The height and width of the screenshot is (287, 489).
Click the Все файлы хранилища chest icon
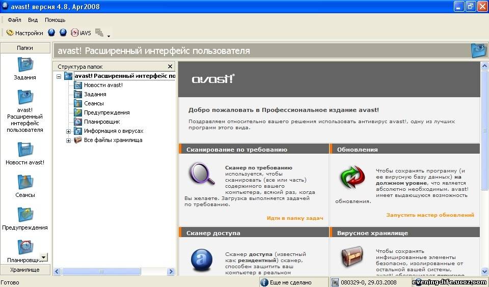[x=77, y=140]
